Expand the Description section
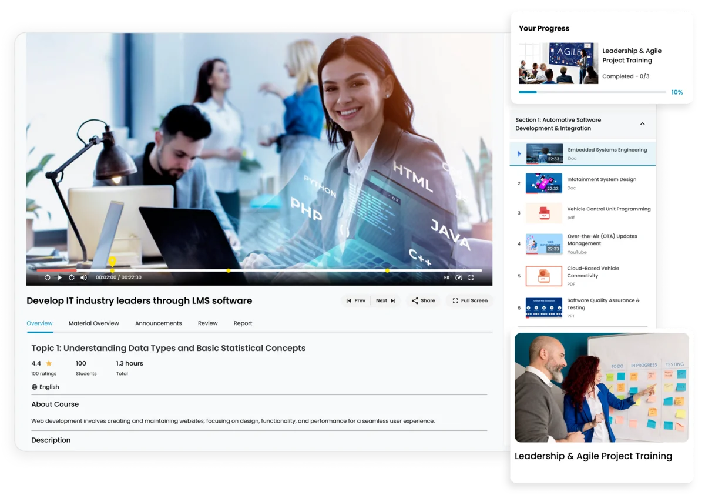The image size is (705, 495). click(x=51, y=440)
